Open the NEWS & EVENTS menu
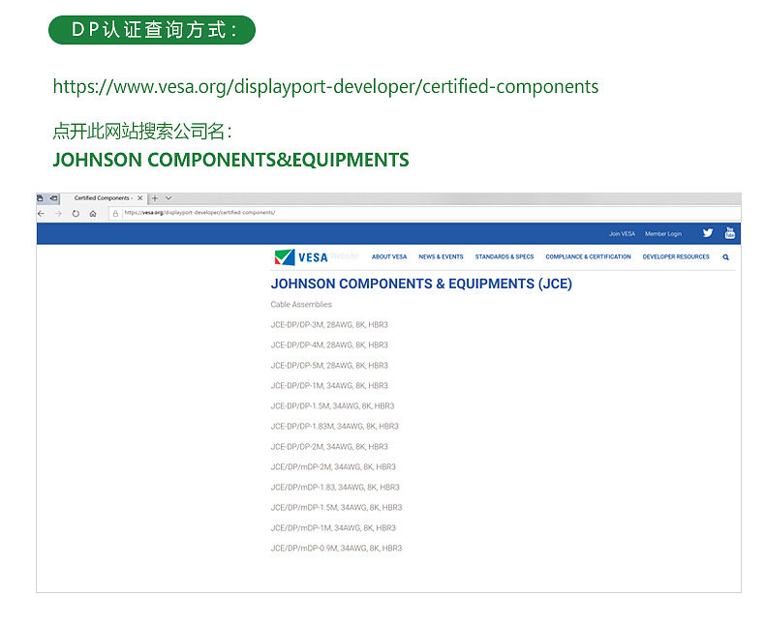This screenshot has width=765, height=627. pyautogui.click(x=441, y=257)
